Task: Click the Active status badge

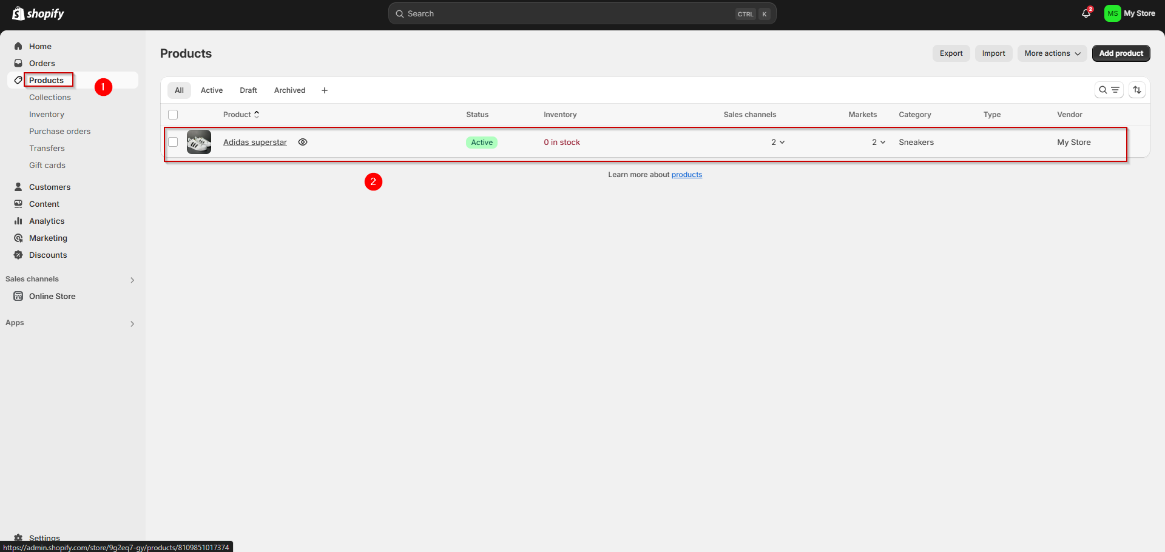Action: tap(482, 143)
